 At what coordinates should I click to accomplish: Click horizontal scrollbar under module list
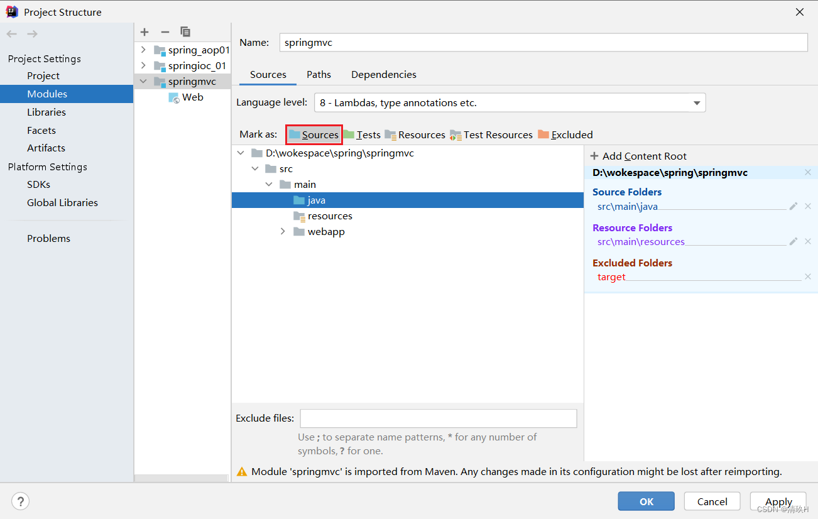tap(183, 479)
